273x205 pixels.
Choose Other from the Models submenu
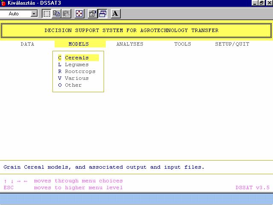coord(70,85)
